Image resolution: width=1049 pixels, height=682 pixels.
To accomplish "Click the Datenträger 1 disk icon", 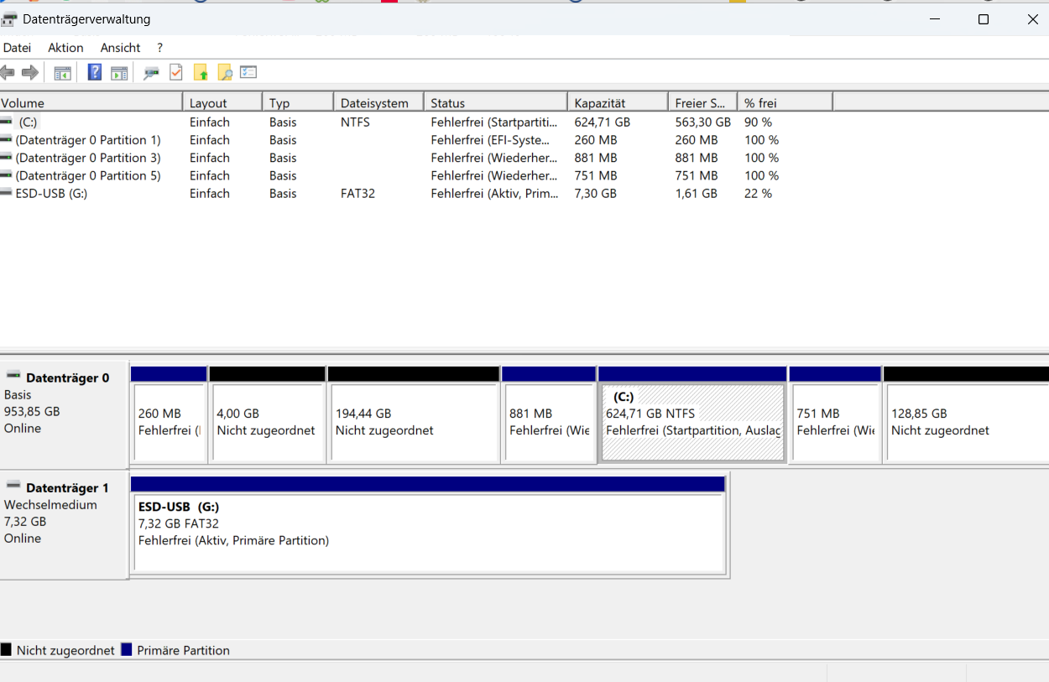I will pos(13,486).
